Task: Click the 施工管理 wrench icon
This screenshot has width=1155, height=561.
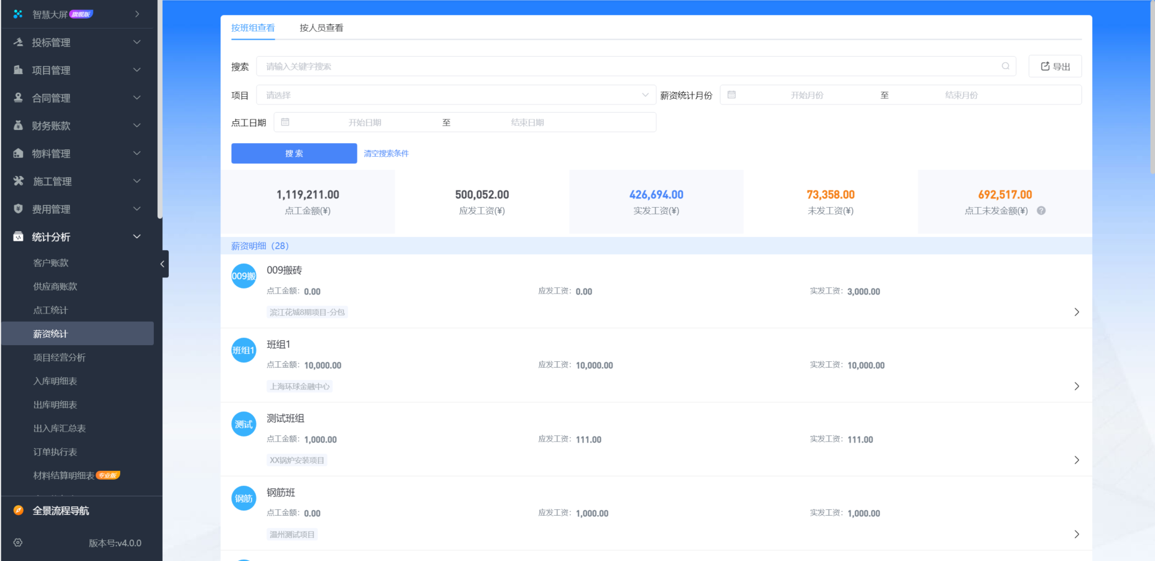Action: click(17, 181)
